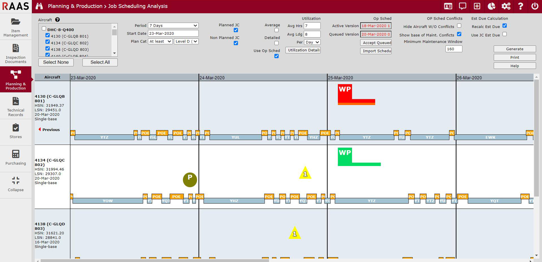Open the Period dropdown
This screenshot has width=542, height=262.
(173, 25)
